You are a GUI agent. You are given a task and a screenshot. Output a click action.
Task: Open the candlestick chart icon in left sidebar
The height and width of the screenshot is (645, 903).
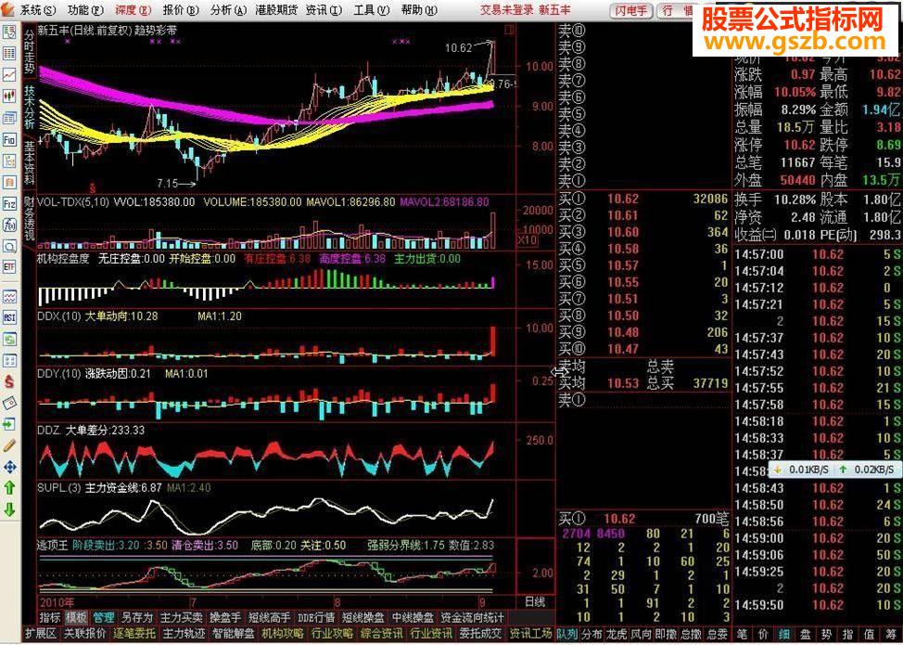coord(9,97)
